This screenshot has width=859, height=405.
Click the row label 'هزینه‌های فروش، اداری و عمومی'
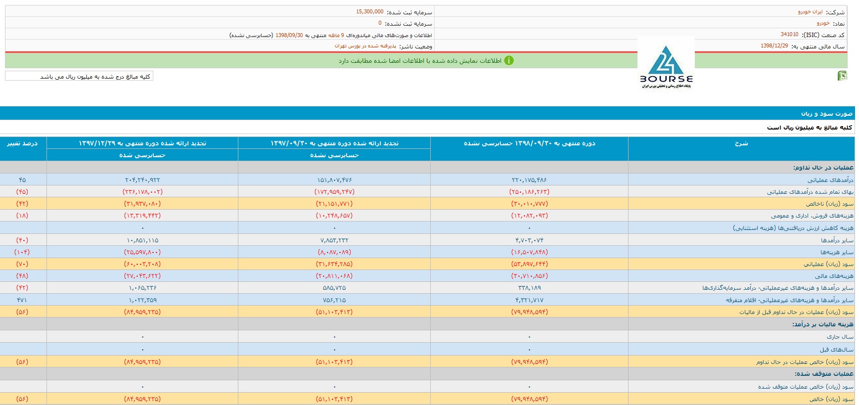812,216
